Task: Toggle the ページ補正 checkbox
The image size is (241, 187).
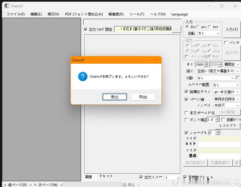Action: [x=186, y=99]
